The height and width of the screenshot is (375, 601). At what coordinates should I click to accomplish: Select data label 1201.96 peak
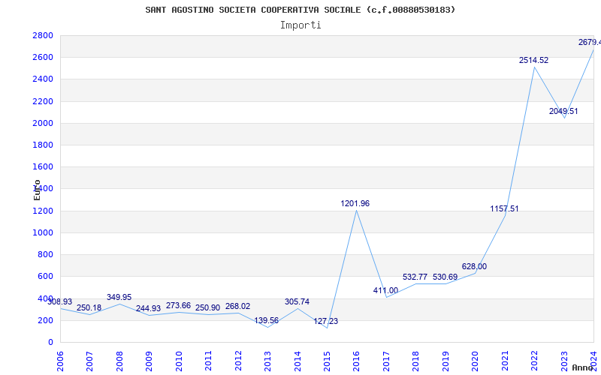(355, 203)
